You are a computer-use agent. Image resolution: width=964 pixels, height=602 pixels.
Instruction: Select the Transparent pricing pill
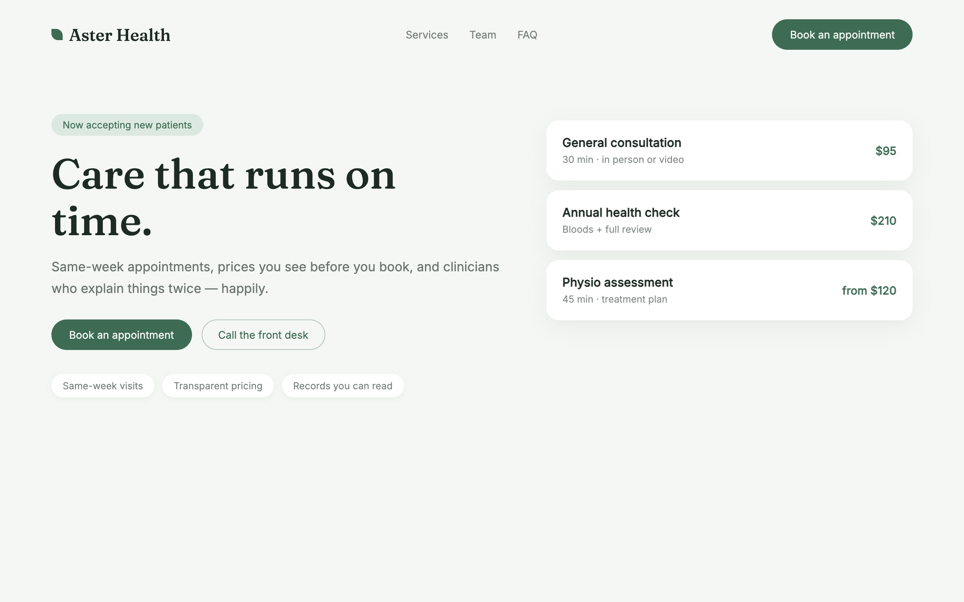[x=218, y=386]
